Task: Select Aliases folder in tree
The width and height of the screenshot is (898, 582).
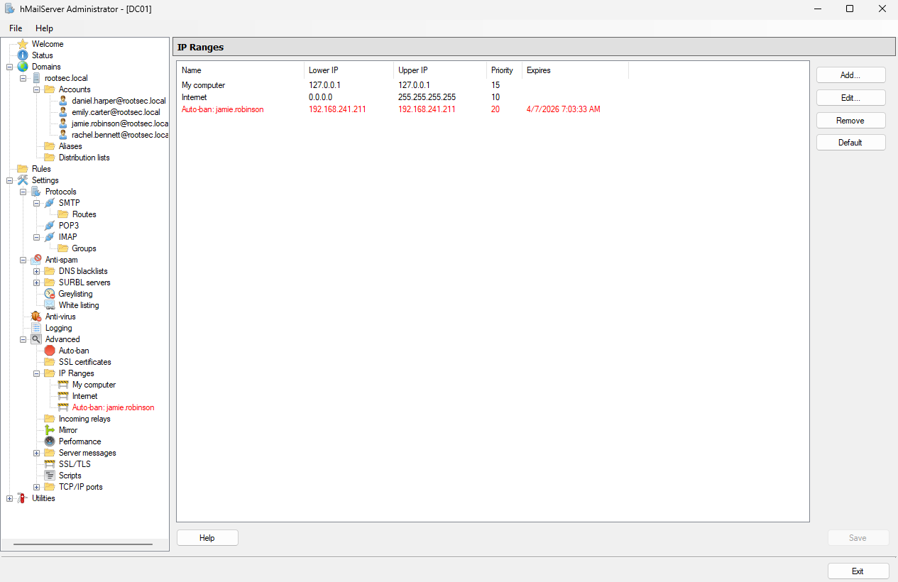Action: coord(70,146)
